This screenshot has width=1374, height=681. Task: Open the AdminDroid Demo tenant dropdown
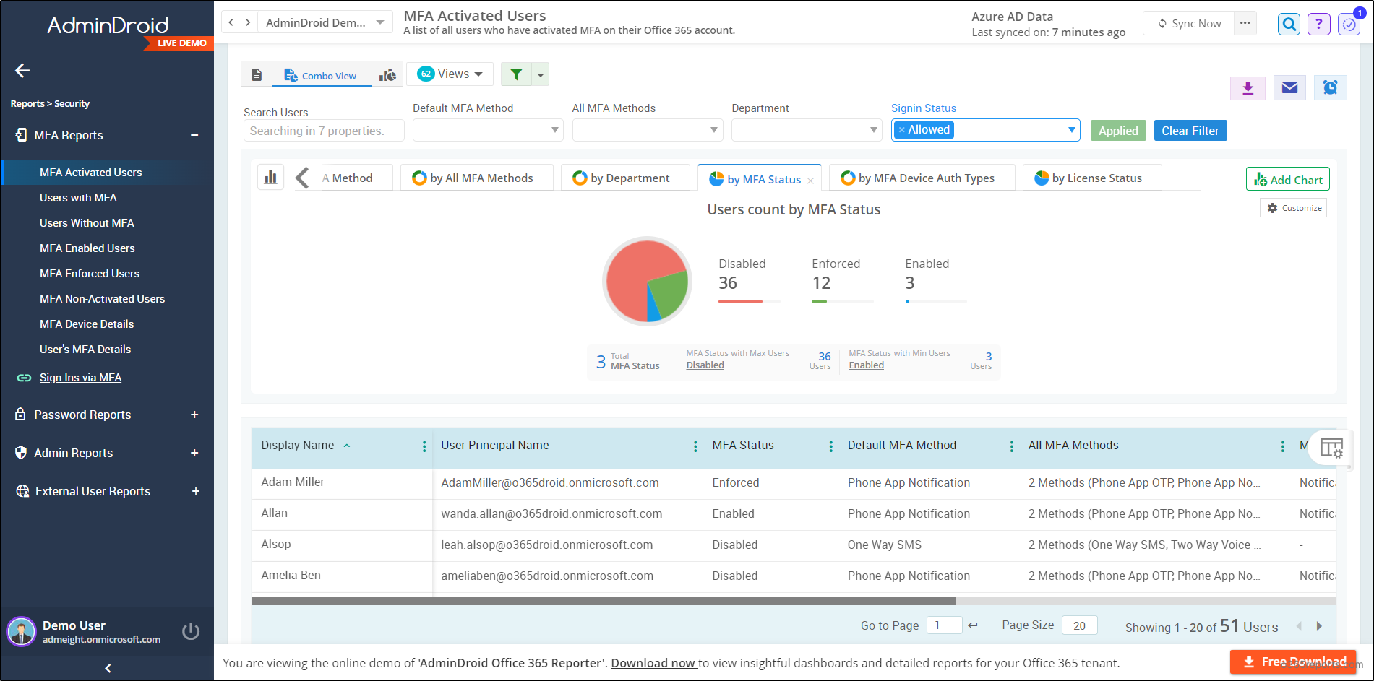click(325, 22)
